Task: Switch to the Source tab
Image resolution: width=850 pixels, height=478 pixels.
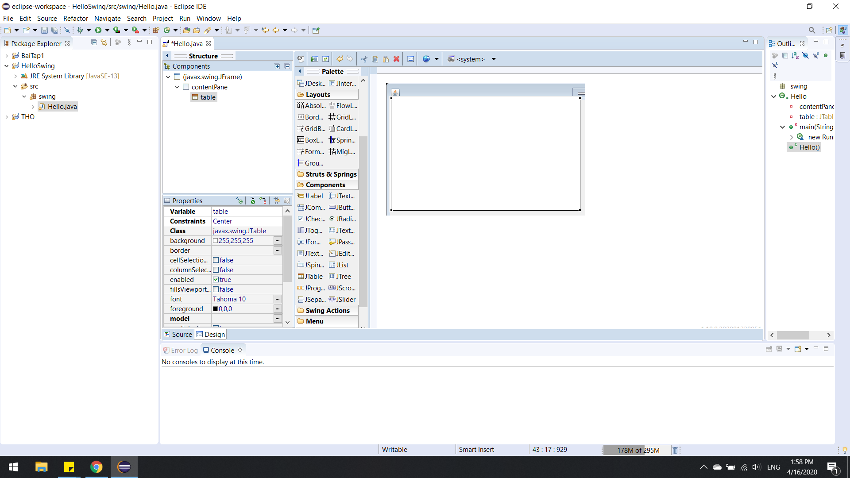Action: (178, 335)
